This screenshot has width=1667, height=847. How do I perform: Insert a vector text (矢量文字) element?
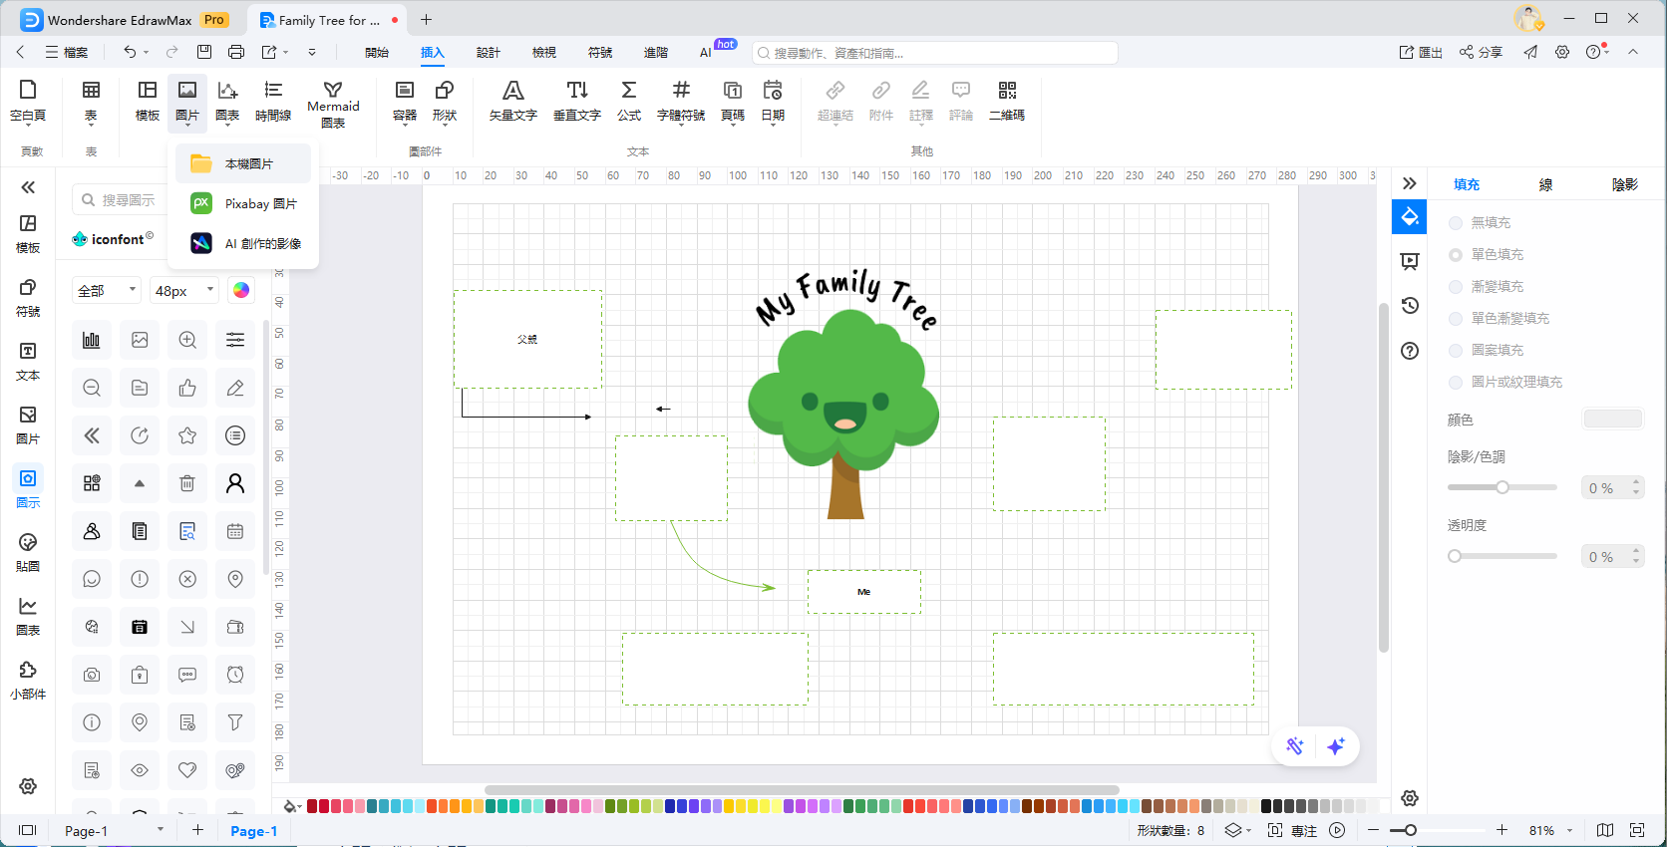click(x=512, y=101)
